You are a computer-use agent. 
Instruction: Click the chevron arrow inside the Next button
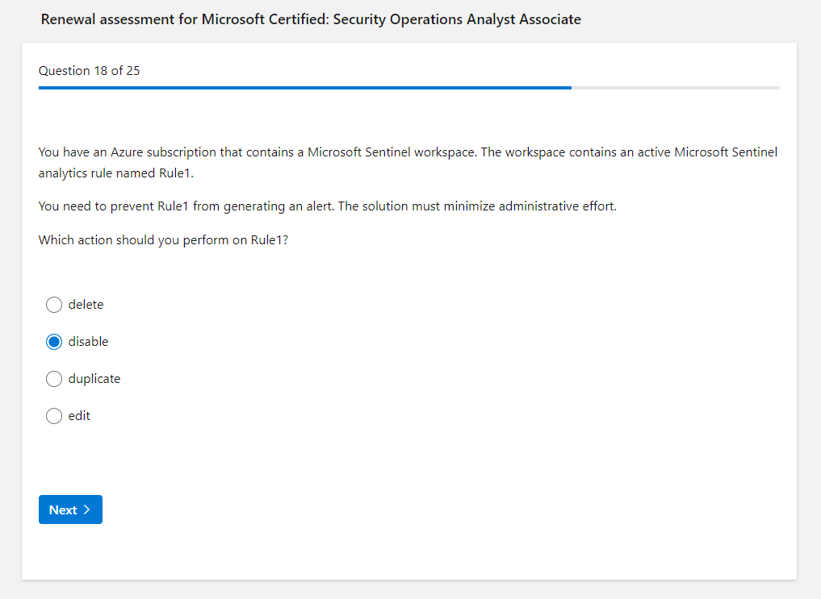86,510
